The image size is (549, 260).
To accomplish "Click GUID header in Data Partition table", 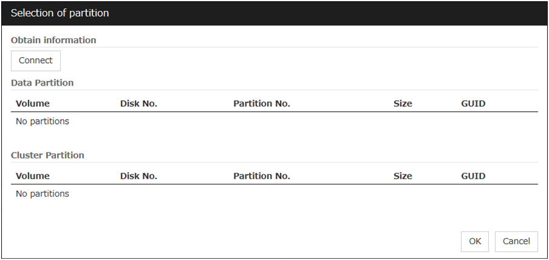I will pos(473,103).
